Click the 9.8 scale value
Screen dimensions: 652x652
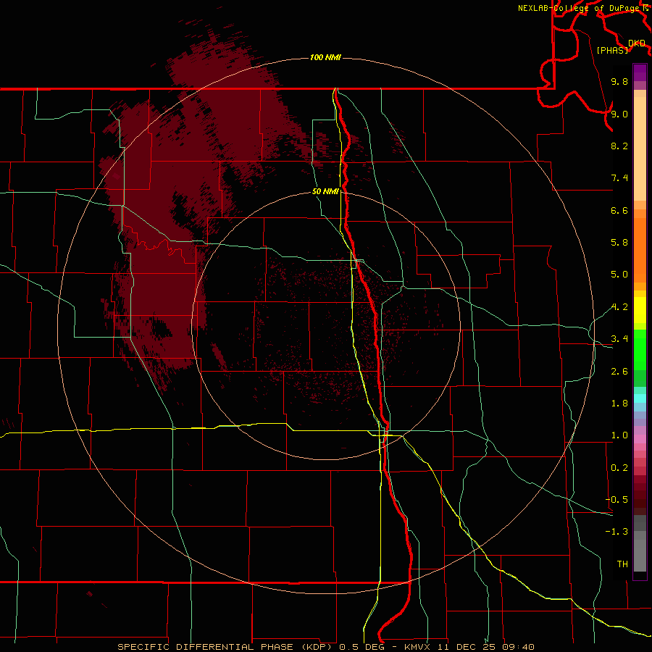(619, 81)
